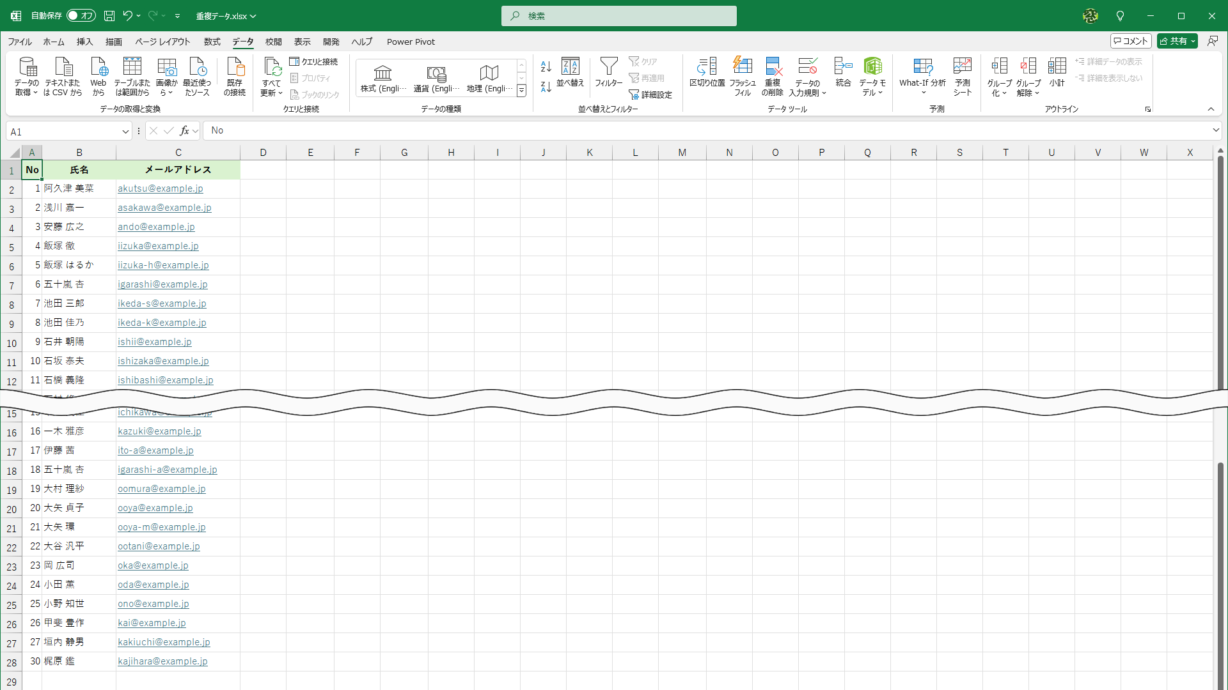This screenshot has height=690, width=1228.
Task: Toggle the AutoSave (自動保存) switch
Action: point(81,15)
